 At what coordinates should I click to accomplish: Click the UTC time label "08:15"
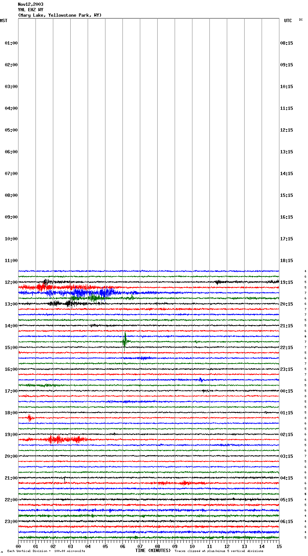pos(287,43)
